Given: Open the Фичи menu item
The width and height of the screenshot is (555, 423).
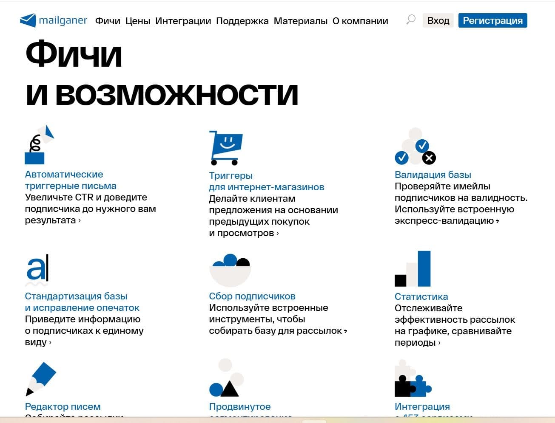Looking at the screenshot, I should coord(108,21).
